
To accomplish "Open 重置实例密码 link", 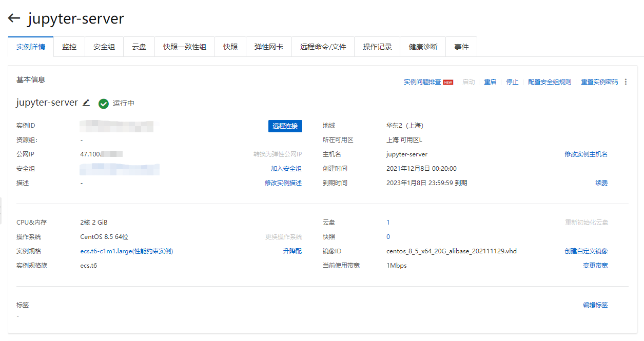I will pos(599,82).
